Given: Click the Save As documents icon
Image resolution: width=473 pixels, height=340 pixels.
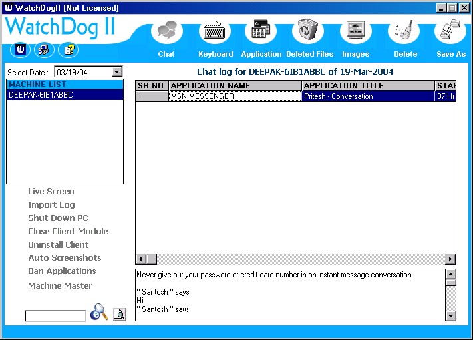Looking at the screenshot, I should pyautogui.click(x=450, y=29).
